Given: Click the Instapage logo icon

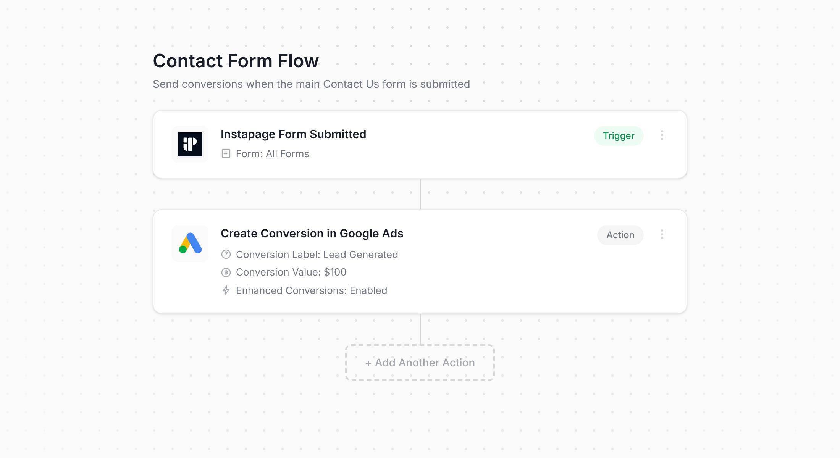Looking at the screenshot, I should 190,144.
